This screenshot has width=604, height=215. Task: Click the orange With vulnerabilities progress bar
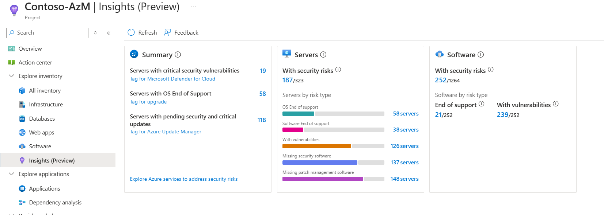tap(316, 146)
